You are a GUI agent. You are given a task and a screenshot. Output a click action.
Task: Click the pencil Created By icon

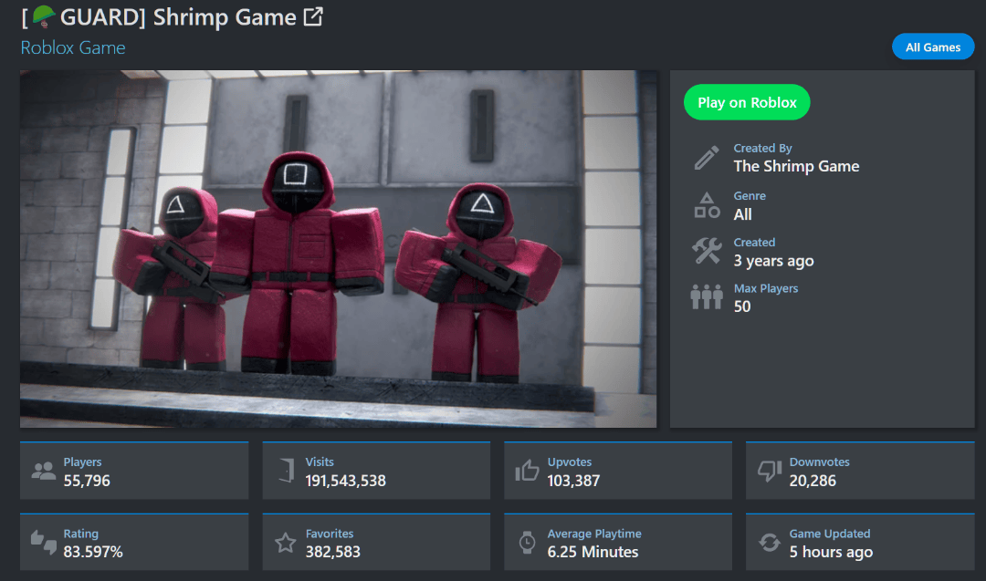click(x=706, y=158)
